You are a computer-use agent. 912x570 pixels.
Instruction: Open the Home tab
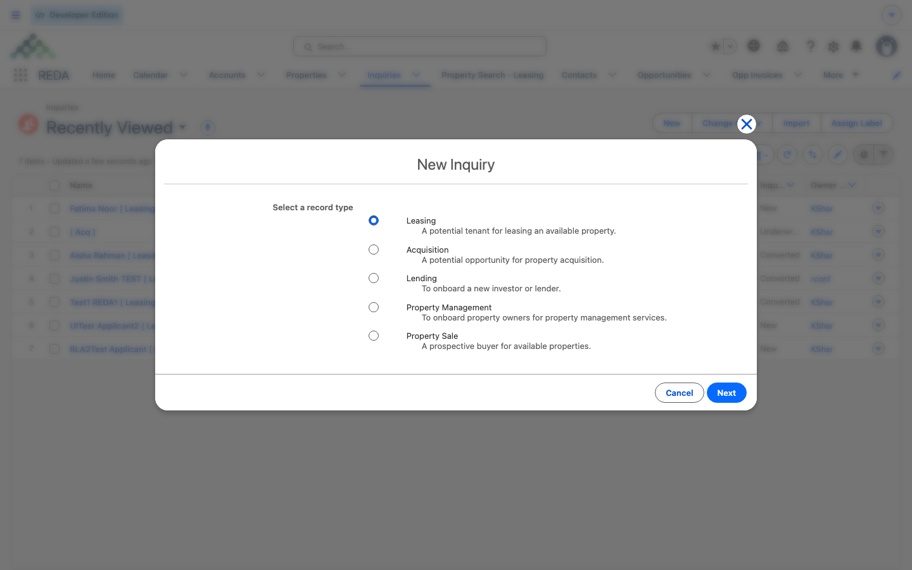tap(104, 75)
